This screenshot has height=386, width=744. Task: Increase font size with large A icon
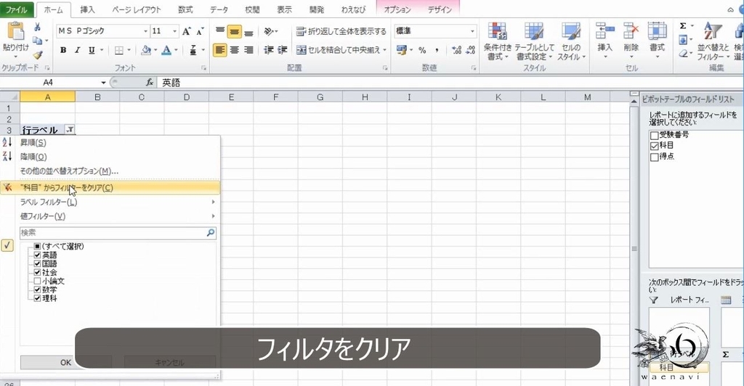pos(187,31)
